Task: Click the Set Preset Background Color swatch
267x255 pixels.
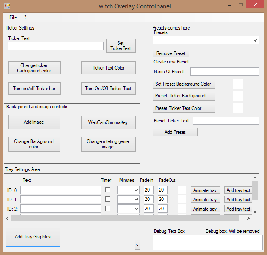Action: coord(238,84)
